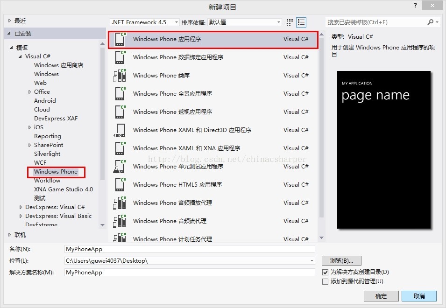
Task: Enable 添加到源代码管理 checkbox
Action: pos(325,281)
